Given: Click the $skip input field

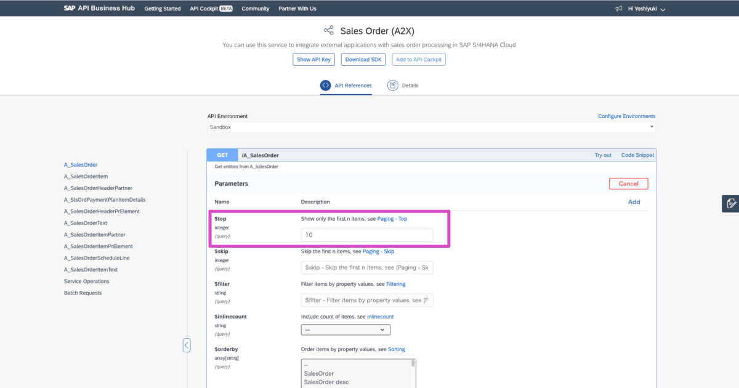Looking at the screenshot, I should [x=367, y=267].
